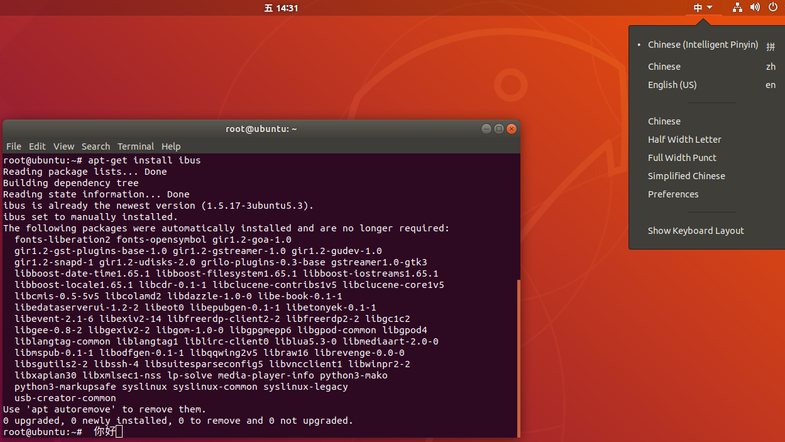Open the Help menu in the terminal
The width and height of the screenshot is (785, 442).
coord(170,146)
